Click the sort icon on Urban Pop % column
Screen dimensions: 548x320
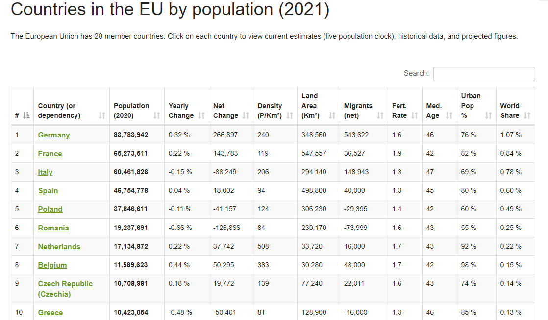pyautogui.click(x=487, y=116)
